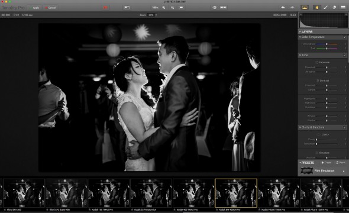Favorite the Kodak P3200 TMAX Pro star
The image size is (349, 213).
pos(259,209)
